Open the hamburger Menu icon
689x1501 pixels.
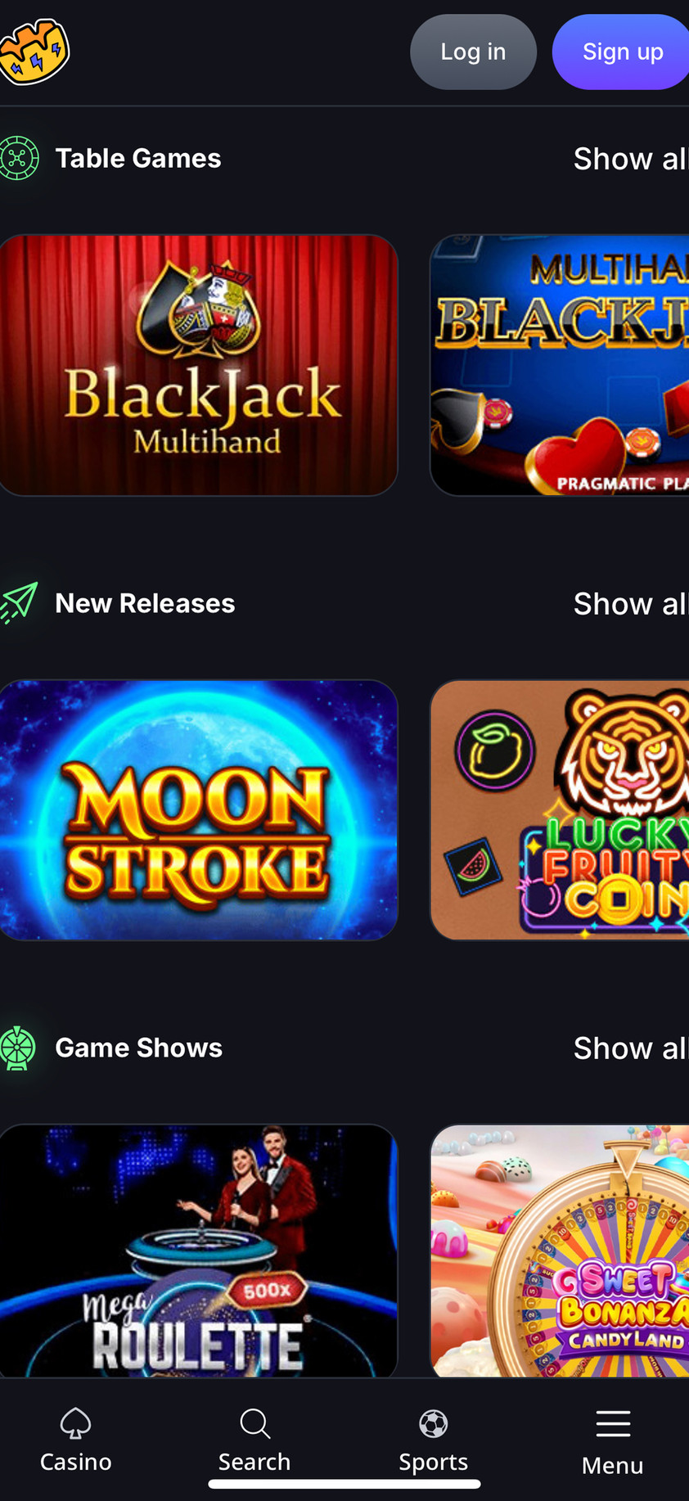coord(613,1424)
